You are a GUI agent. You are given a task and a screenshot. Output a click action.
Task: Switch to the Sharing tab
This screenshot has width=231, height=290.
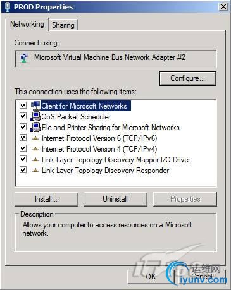63,25
